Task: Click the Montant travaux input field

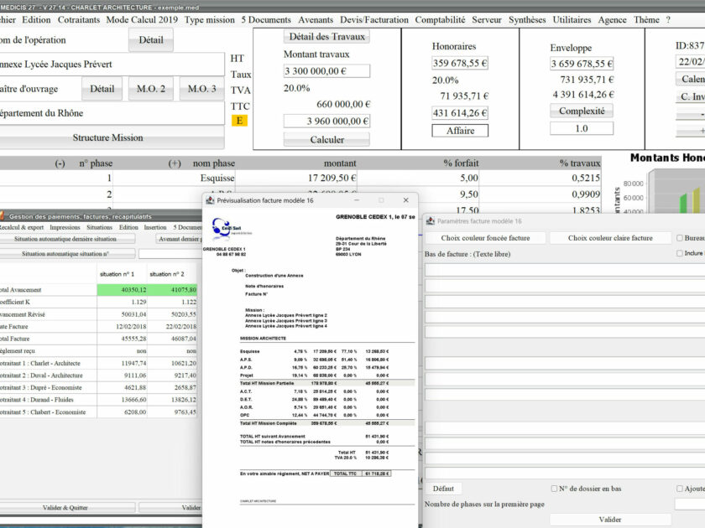Action: pyautogui.click(x=326, y=71)
